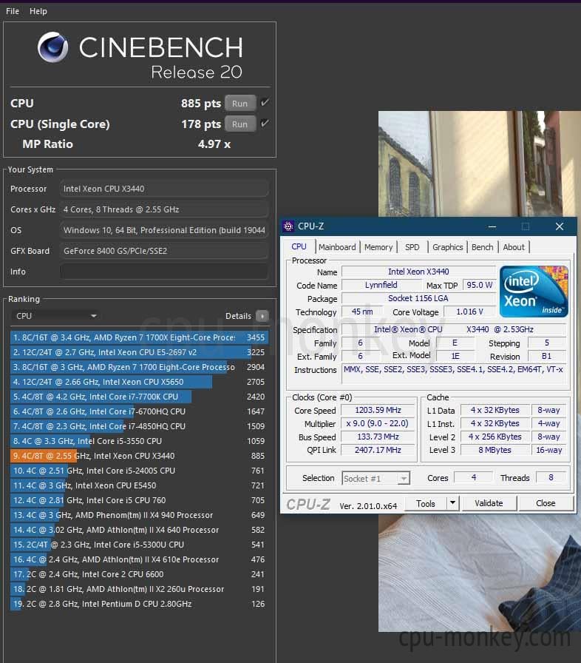Click the Intel Xeon inside logo

[x=534, y=292]
